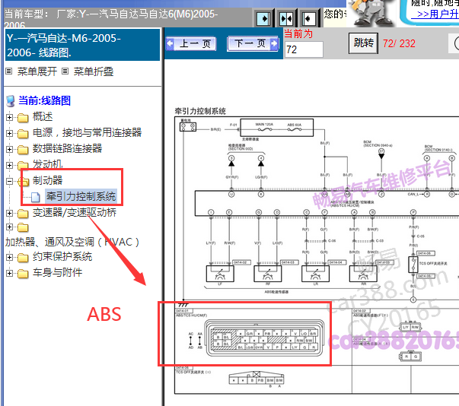Expand the 变速器/变速驱动桥 node

pyautogui.click(x=9, y=213)
